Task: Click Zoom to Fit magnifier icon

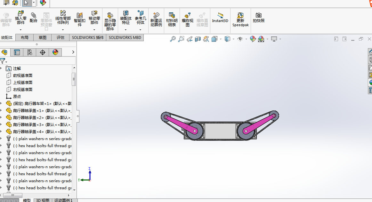Action: pos(173,39)
